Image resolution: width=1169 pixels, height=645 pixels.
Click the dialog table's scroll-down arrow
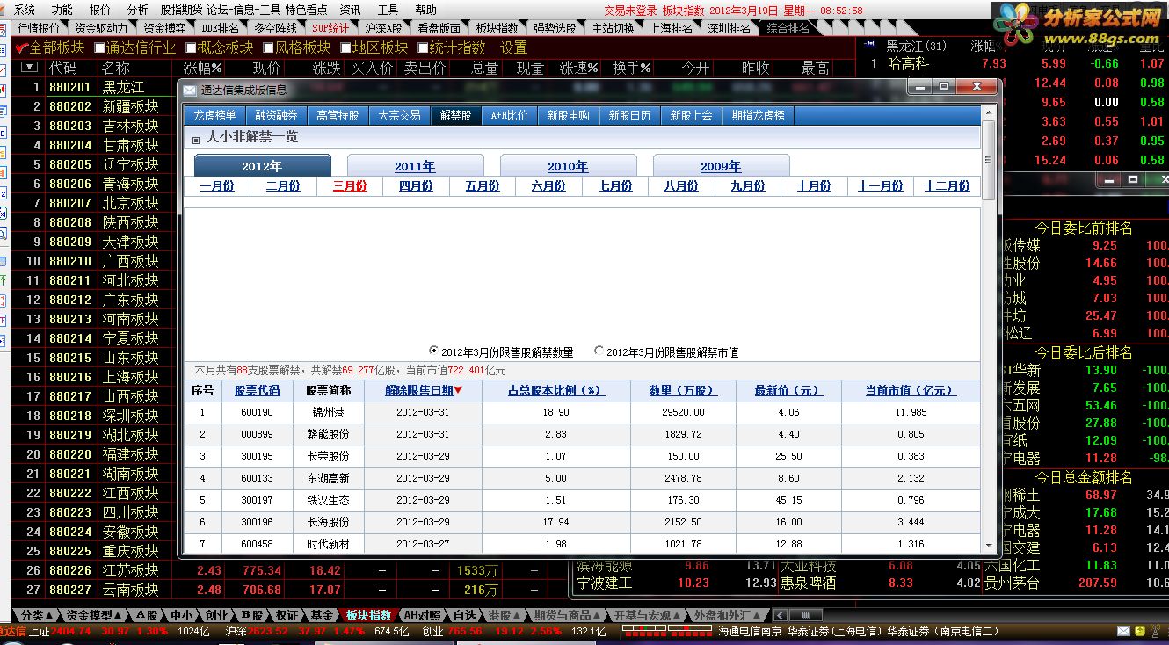[988, 545]
